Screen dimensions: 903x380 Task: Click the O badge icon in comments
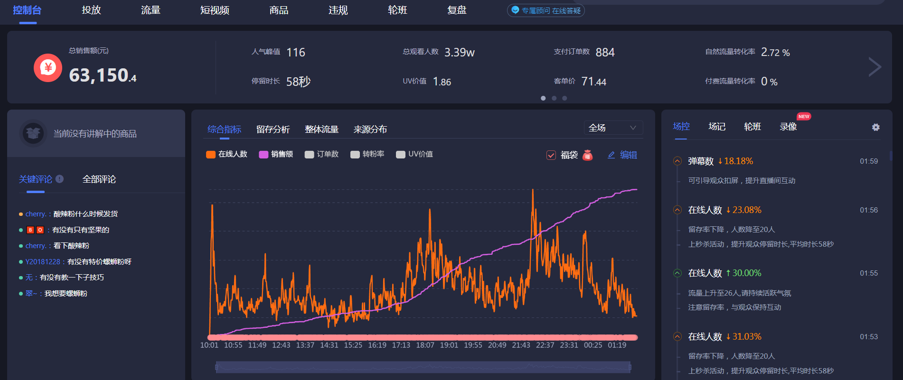click(x=40, y=230)
